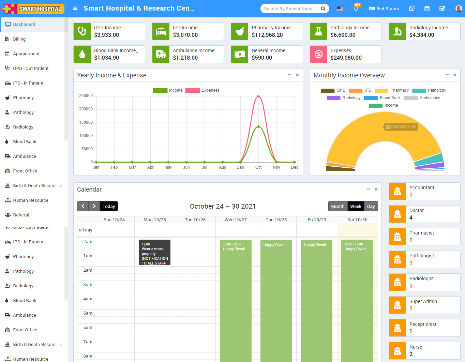Image resolution: width=465 pixels, height=362 pixels.
Task: Click the Today button in calendar
Action: point(109,207)
